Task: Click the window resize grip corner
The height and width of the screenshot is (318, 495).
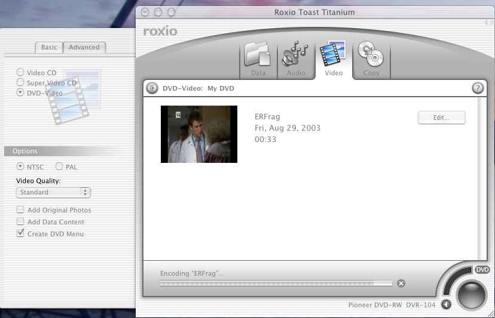Action: click(x=491, y=314)
